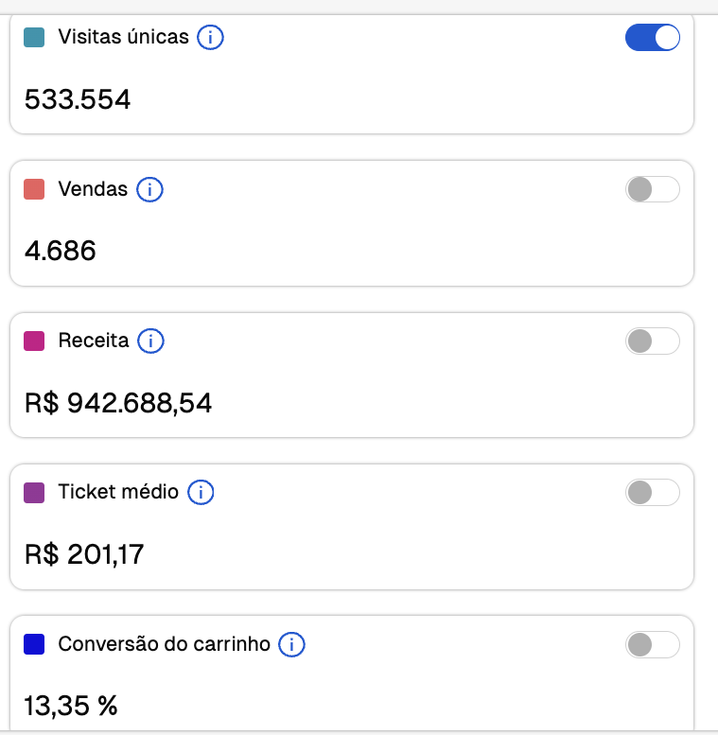This screenshot has width=718, height=735.
Task: Enable the Vendas toggle switch
Action: pyautogui.click(x=653, y=189)
